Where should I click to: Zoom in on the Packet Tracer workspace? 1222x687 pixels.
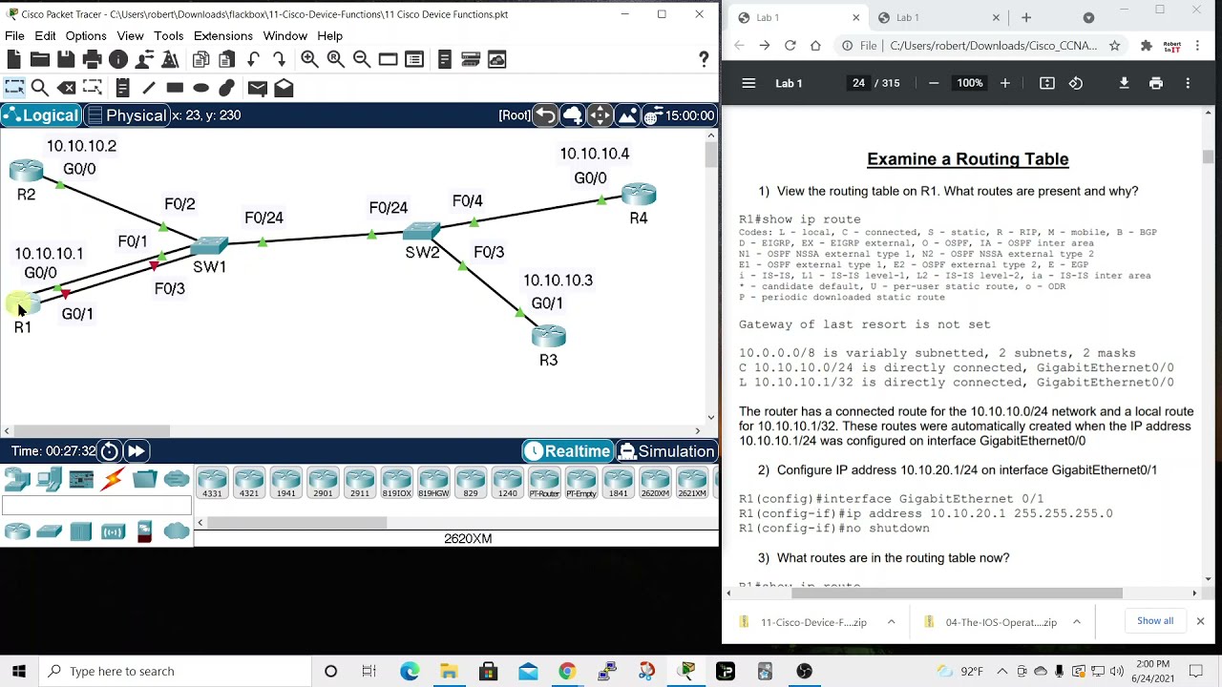click(309, 59)
